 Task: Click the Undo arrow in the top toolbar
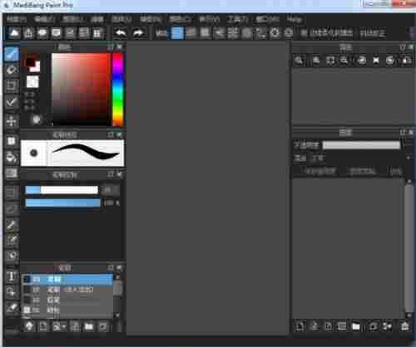coord(121,33)
